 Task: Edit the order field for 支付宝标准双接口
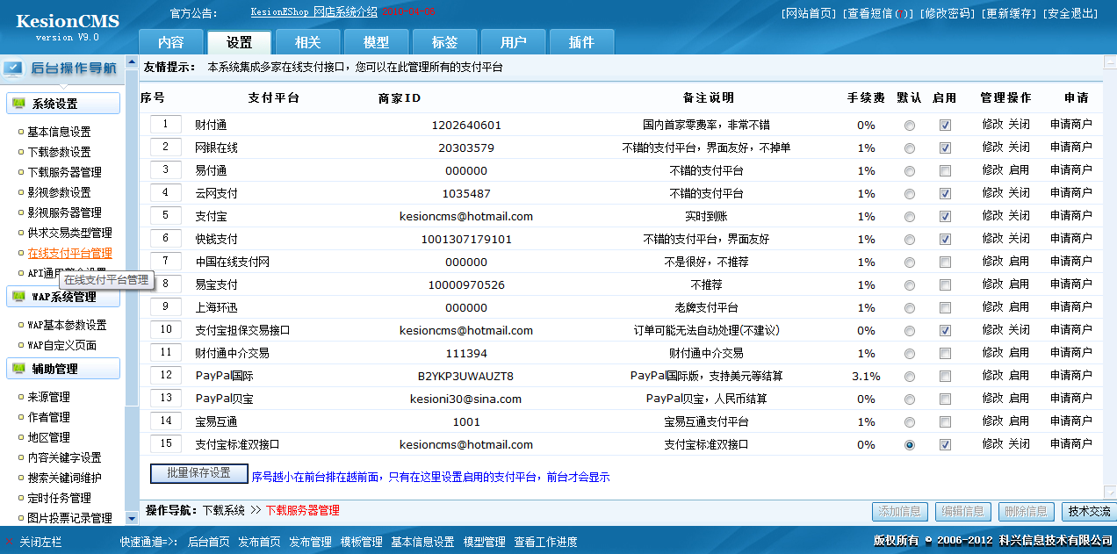[166, 443]
